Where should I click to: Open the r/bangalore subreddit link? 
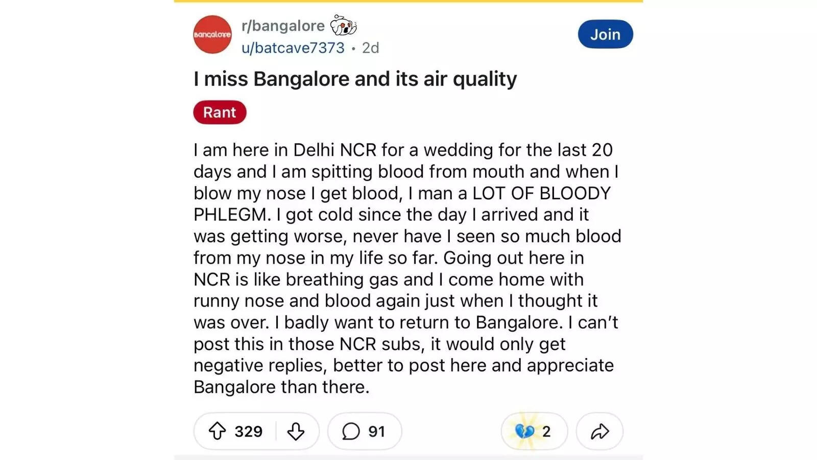coord(283,26)
